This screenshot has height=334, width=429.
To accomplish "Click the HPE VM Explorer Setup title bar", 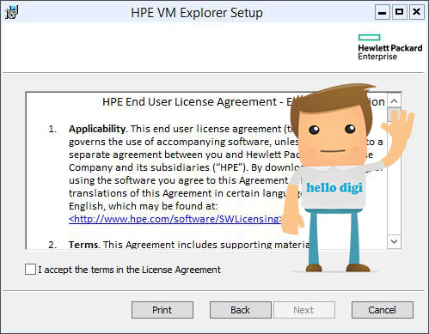I will 197,13.
